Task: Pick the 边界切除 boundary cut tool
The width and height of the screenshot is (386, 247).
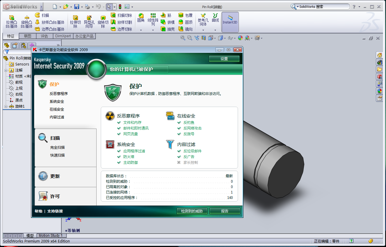Action: point(121,29)
